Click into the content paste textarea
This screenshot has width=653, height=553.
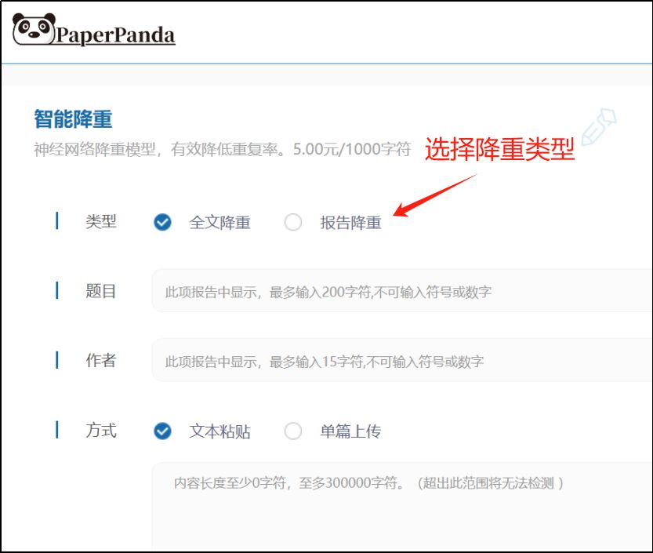[402, 506]
